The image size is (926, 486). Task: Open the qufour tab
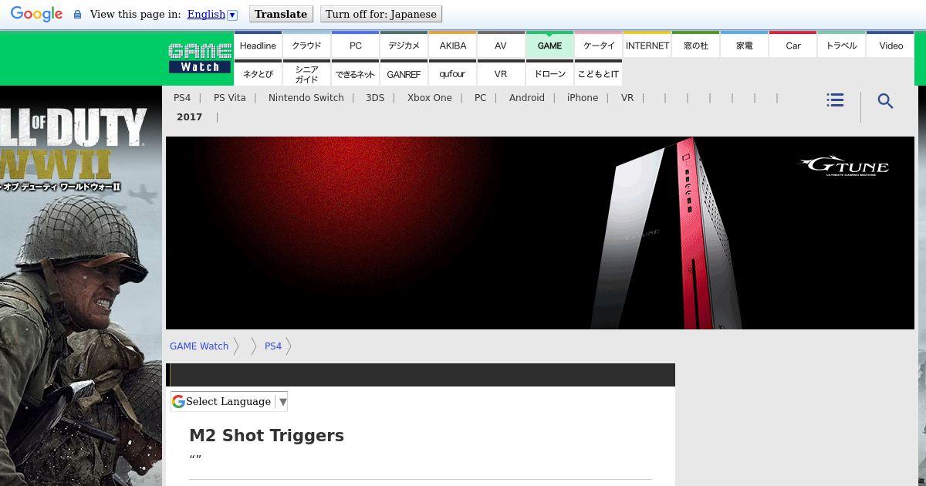coord(452,73)
